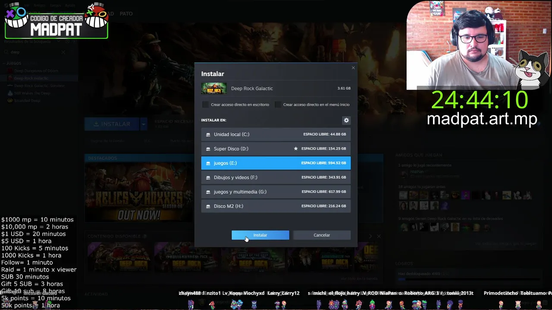Viewport: 552px width, 310px height.
Task: Click the 'Deep Rock Galactic' title text
Action: 252,88
